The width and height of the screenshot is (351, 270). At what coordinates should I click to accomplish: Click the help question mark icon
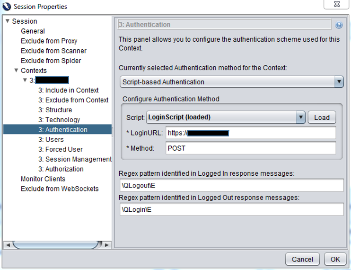pyautogui.click(x=339, y=25)
